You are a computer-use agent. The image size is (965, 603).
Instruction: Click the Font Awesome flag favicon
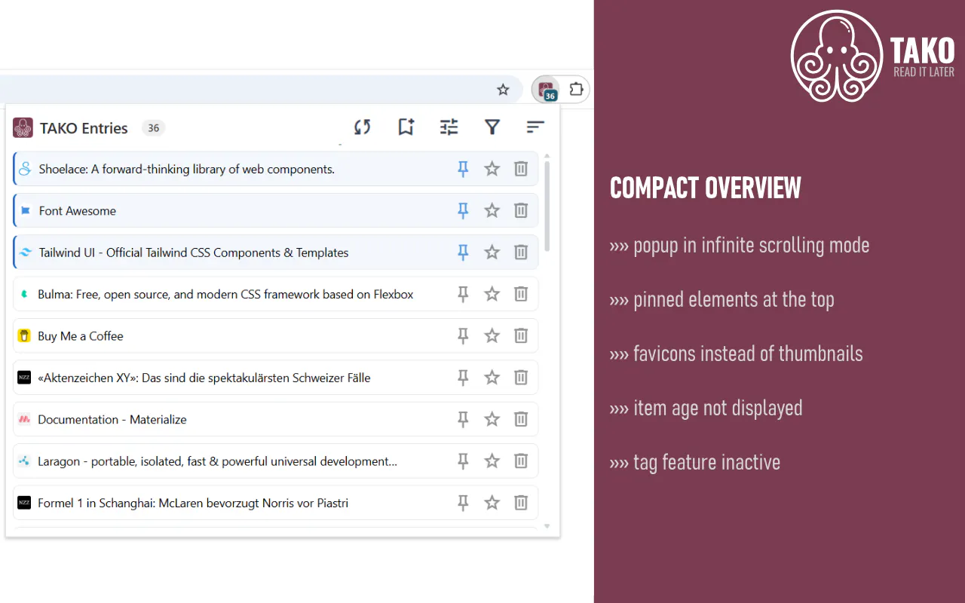click(25, 211)
